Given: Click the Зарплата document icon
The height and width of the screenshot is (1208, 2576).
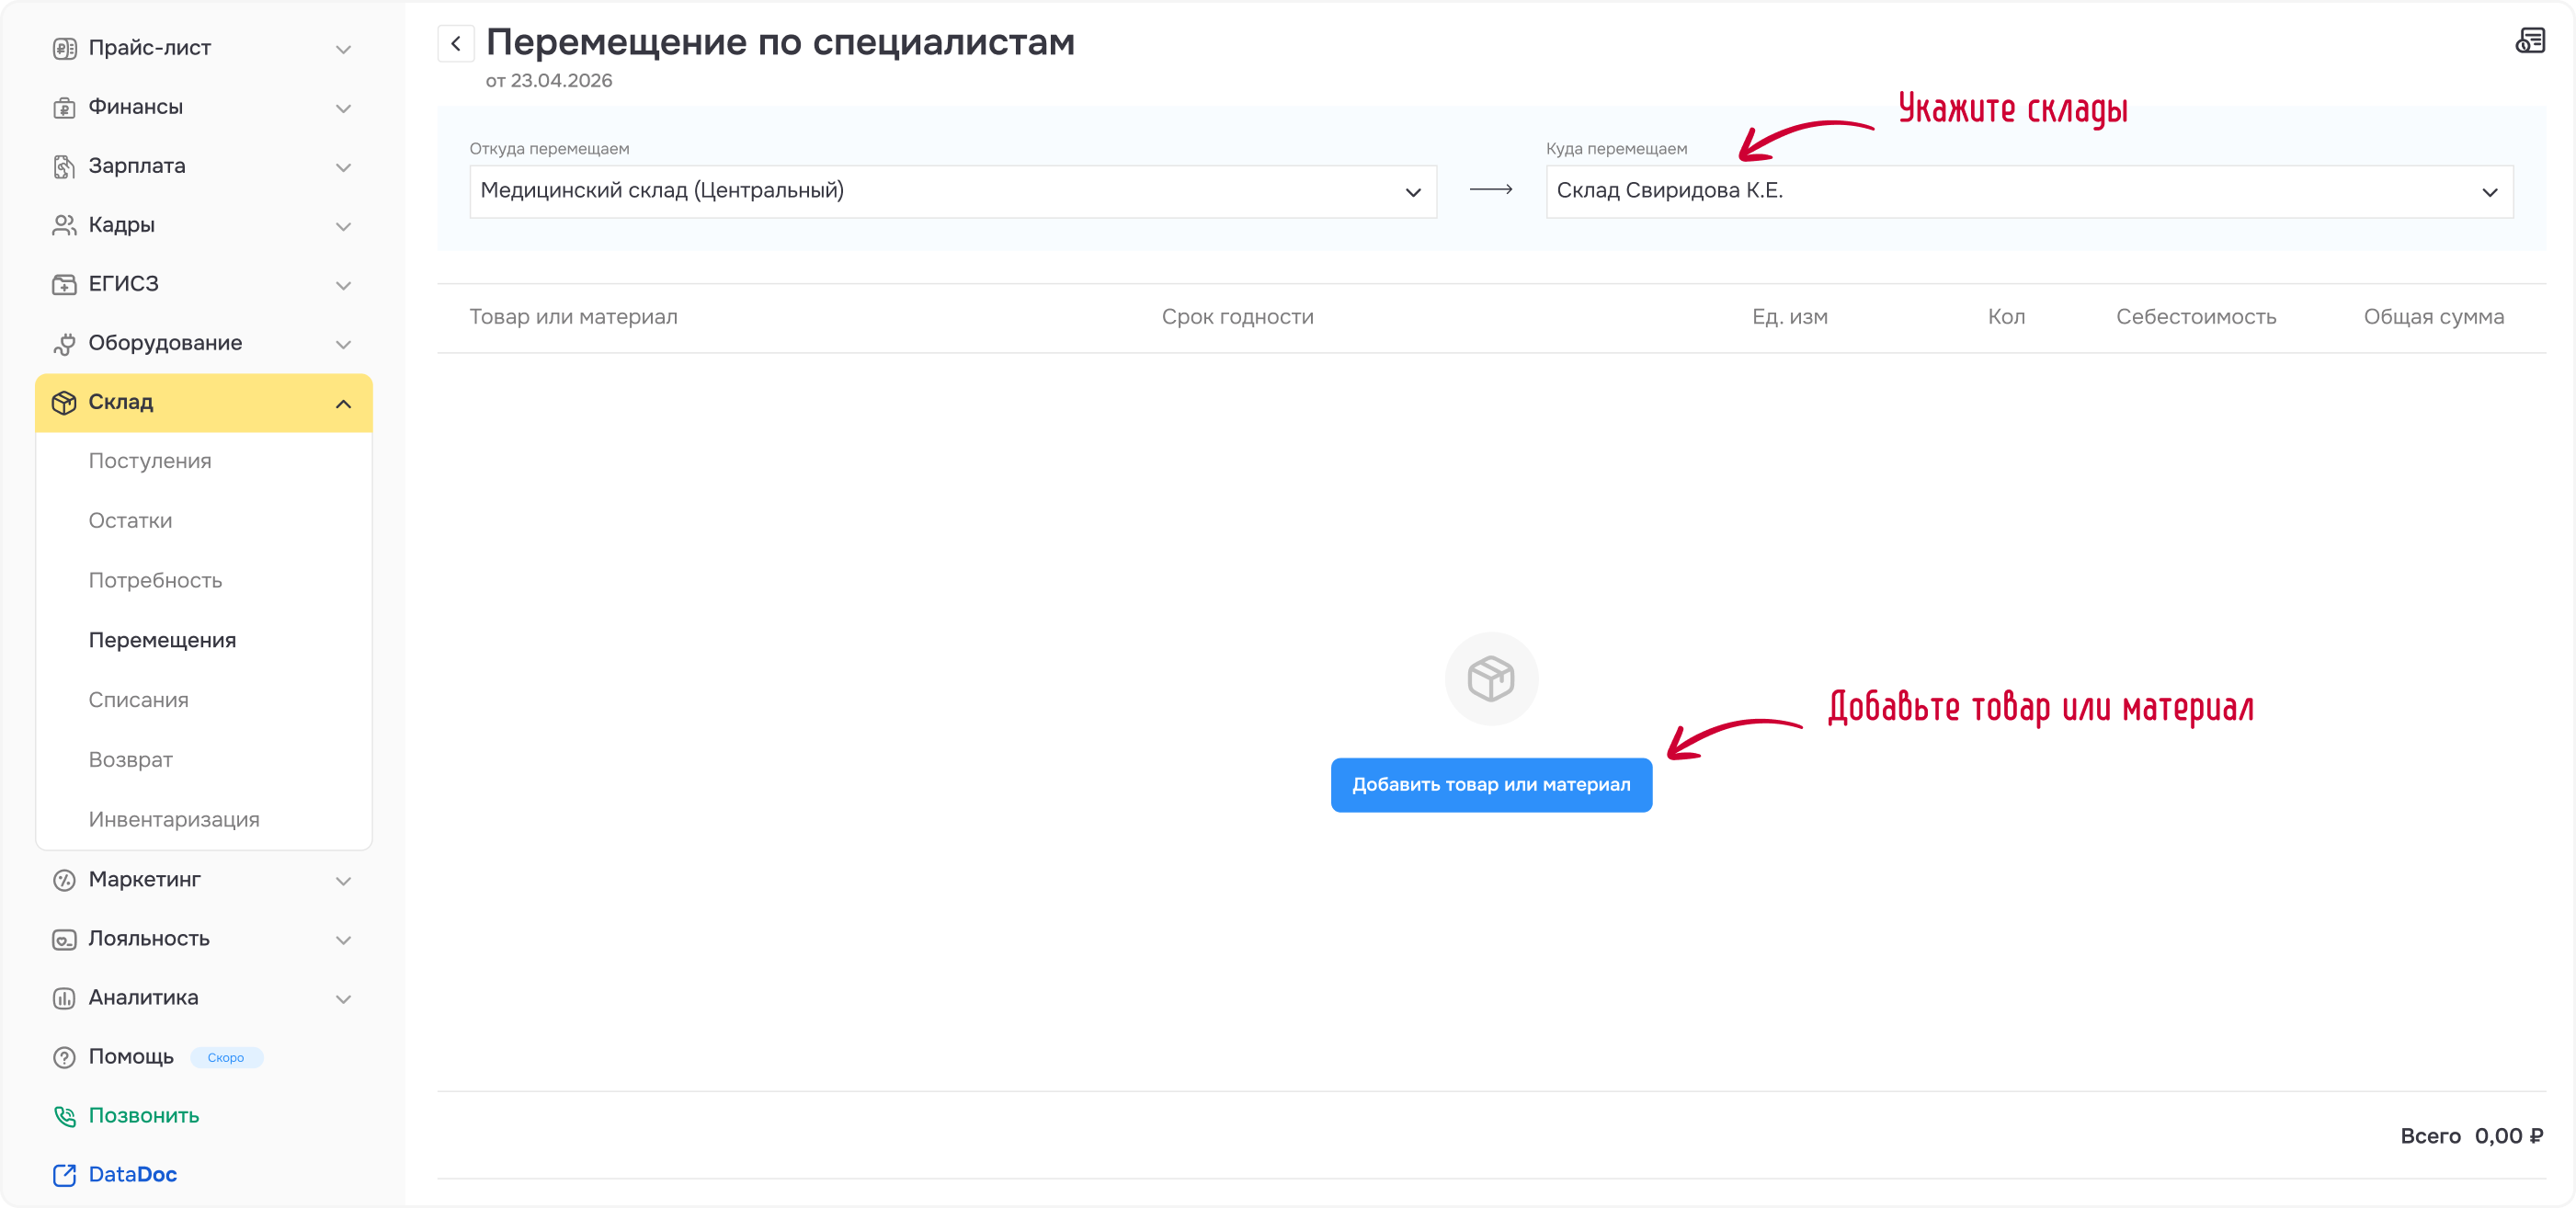Looking at the screenshot, I should click(64, 166).
